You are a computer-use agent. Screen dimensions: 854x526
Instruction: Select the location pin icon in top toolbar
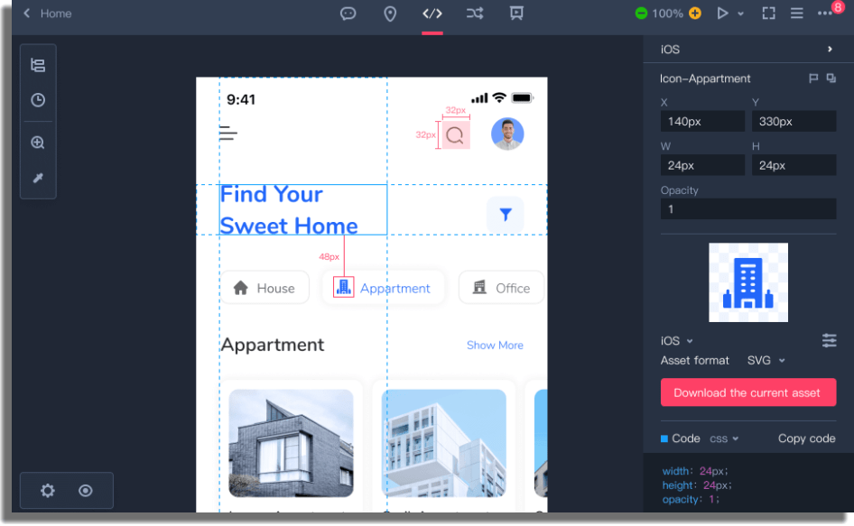pos(390,14)
